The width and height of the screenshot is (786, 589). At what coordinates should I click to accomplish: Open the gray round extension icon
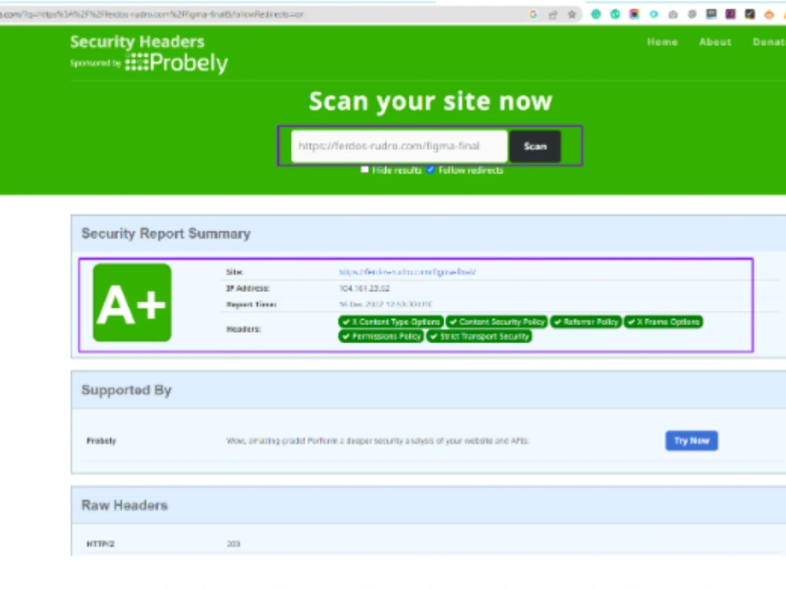[692, 14]
